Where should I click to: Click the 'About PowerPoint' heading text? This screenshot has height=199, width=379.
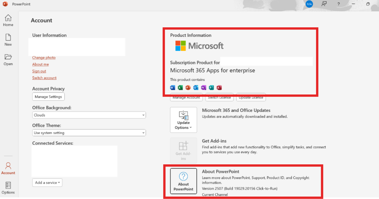tap(221, 172)
